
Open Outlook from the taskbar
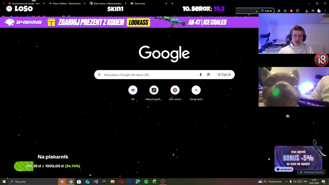tap(87, 182)
